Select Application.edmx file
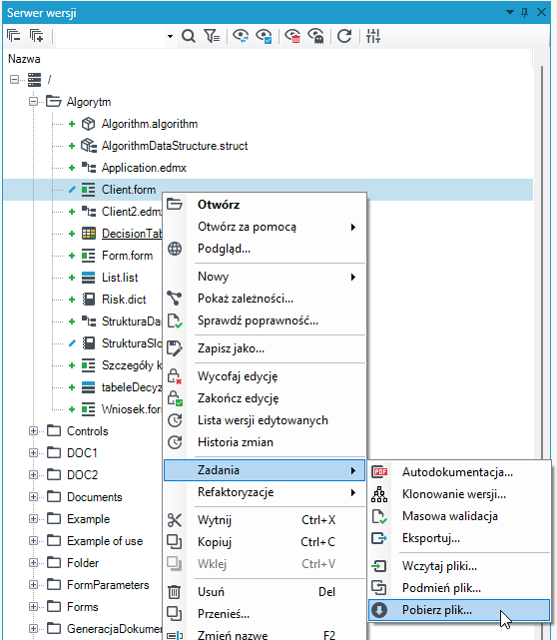This screenshot has height=640, width=557. [x=144, y=168]
